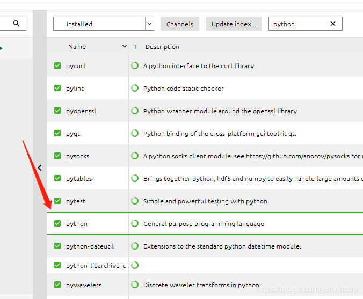
Task: Click python's green type circle icon
Action: click(135, 223)
